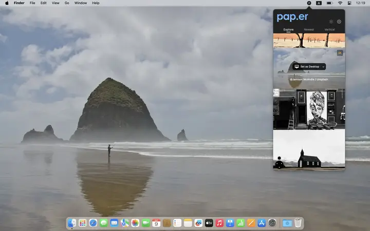
Task: Open Reminders from the Dock
Action: coord(177,223)
